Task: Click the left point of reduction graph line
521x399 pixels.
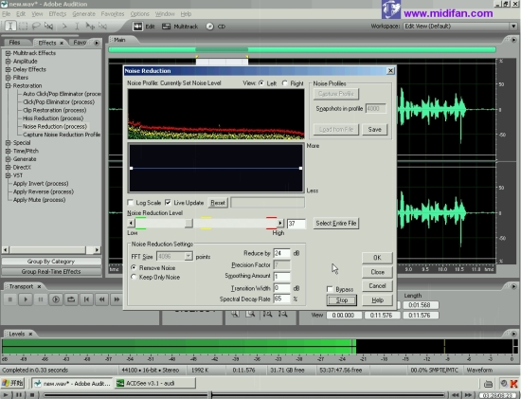Action: 132,169
